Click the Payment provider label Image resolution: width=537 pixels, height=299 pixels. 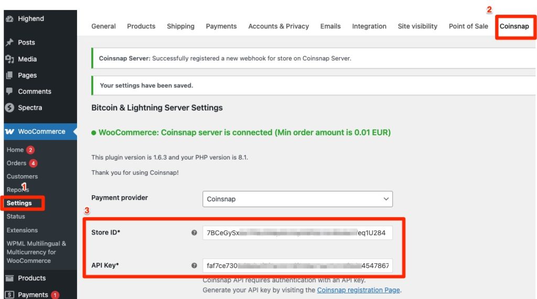coord(120,198)
